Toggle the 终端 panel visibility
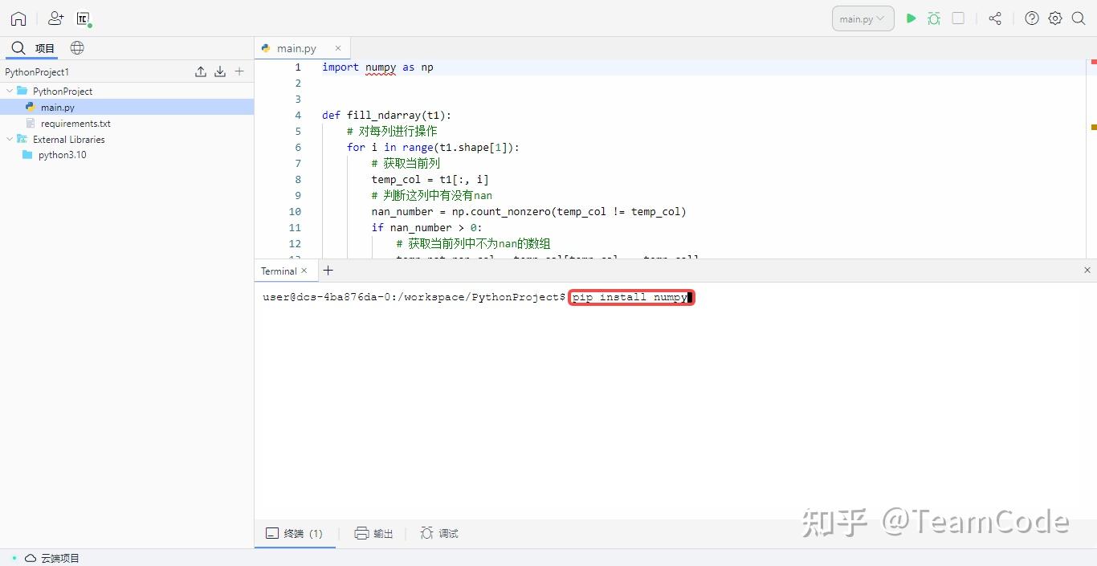 295,532
